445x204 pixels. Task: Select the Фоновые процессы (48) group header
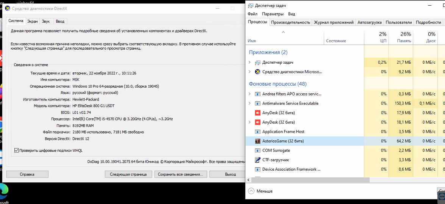278,84
